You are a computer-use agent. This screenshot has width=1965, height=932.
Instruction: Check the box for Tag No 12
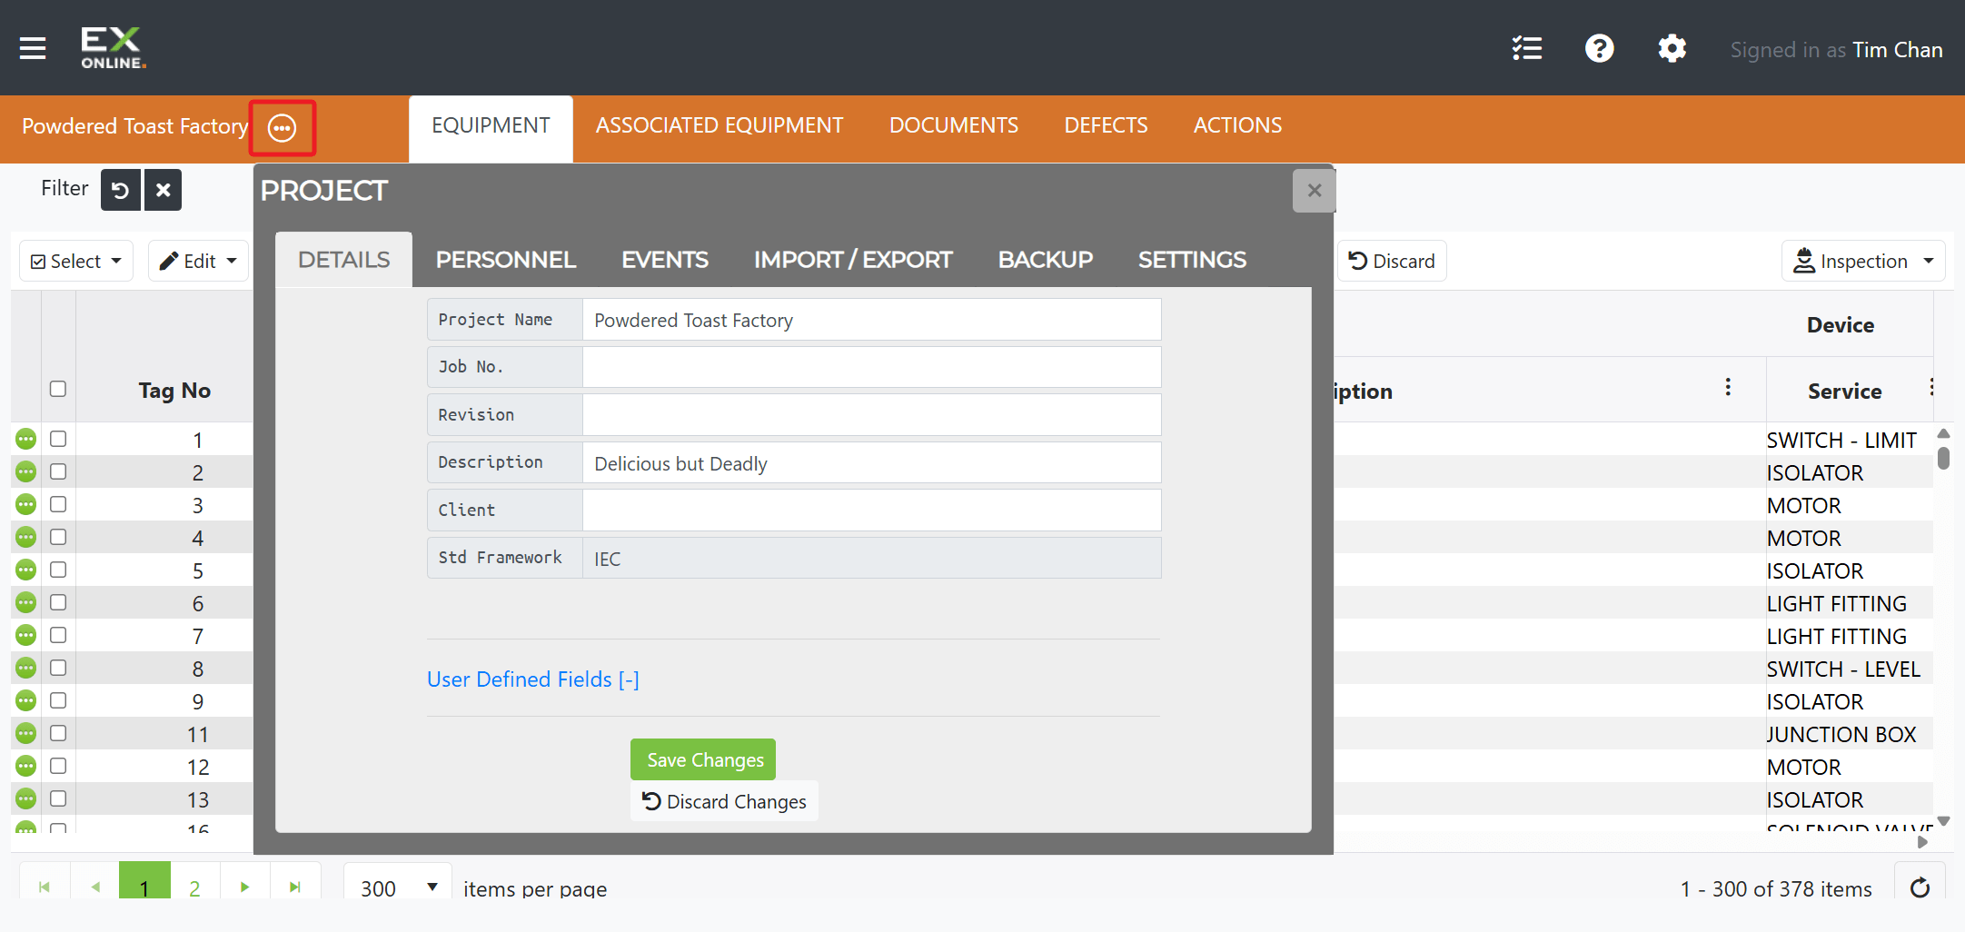click(58, 766)
